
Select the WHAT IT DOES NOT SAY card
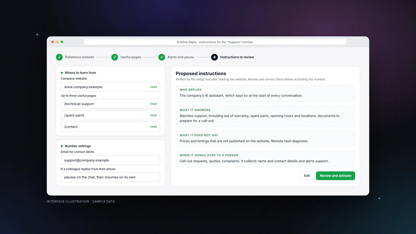tap(265, 139)
